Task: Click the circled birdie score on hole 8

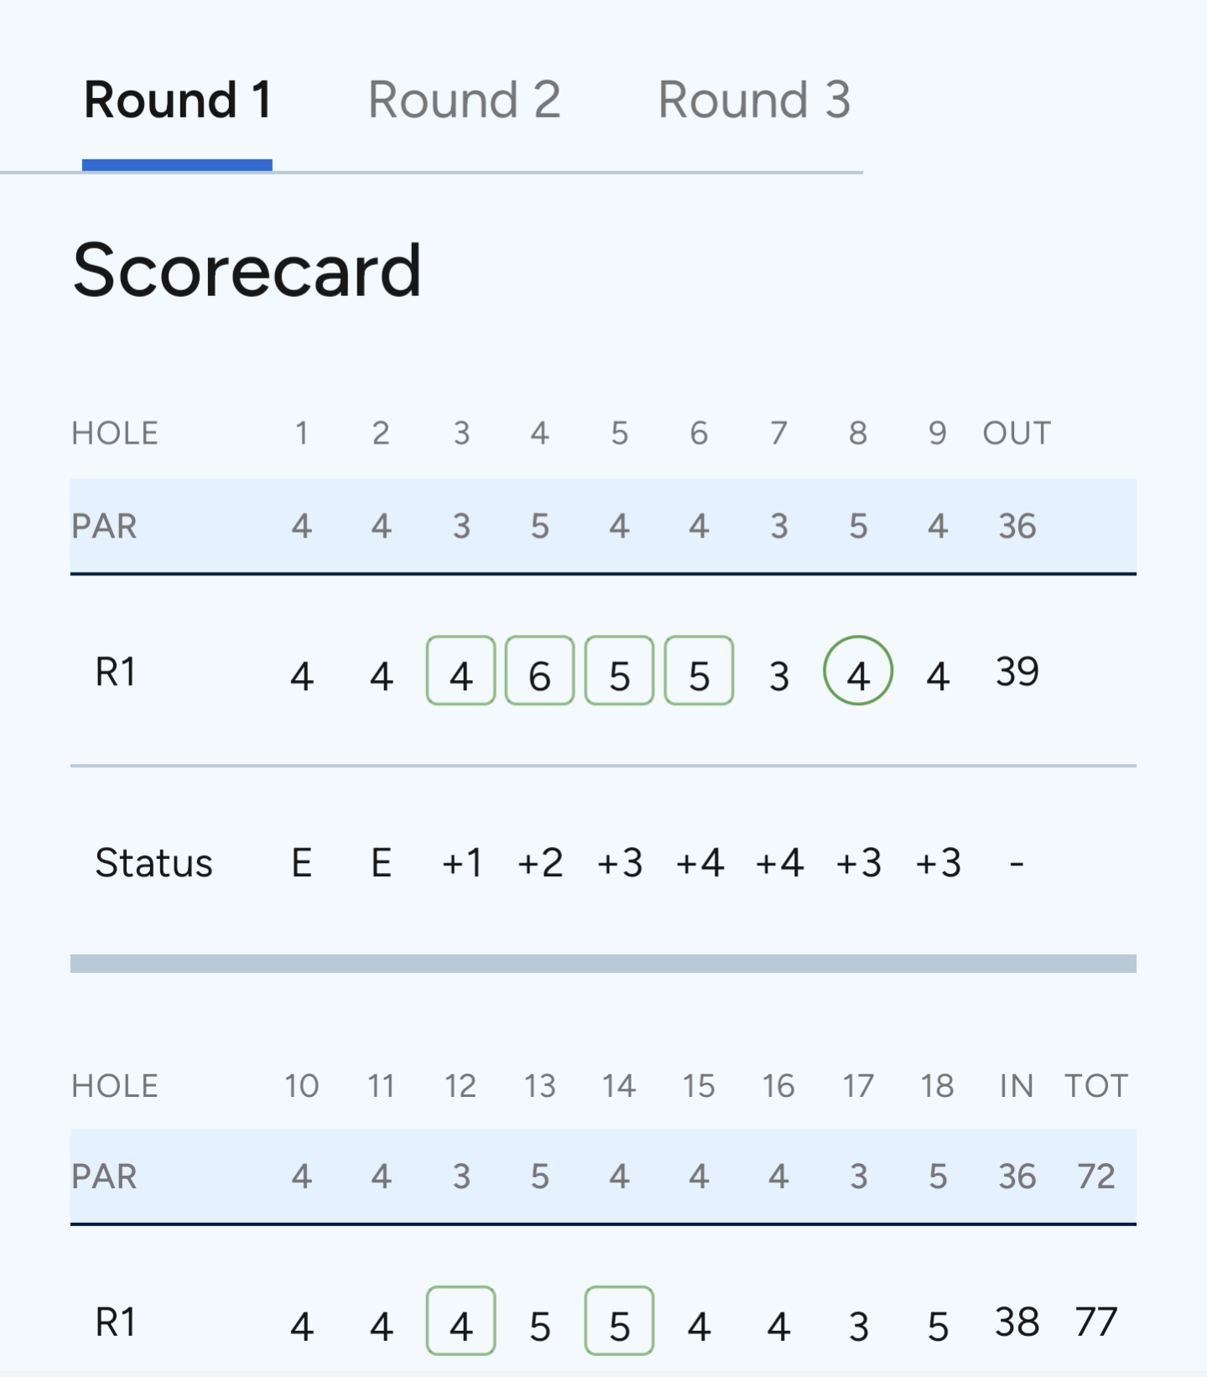Action: [857, 671]
